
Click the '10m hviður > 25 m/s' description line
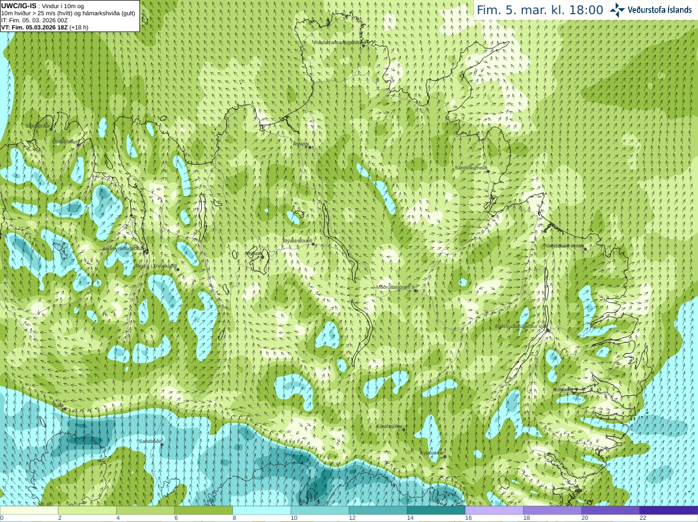coord(68,13)
